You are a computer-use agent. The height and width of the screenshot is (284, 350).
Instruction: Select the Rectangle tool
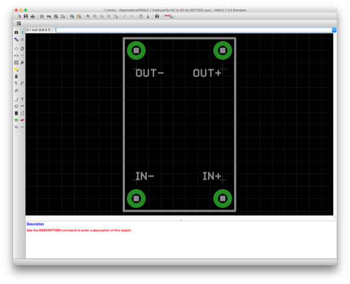pos(16,113)
